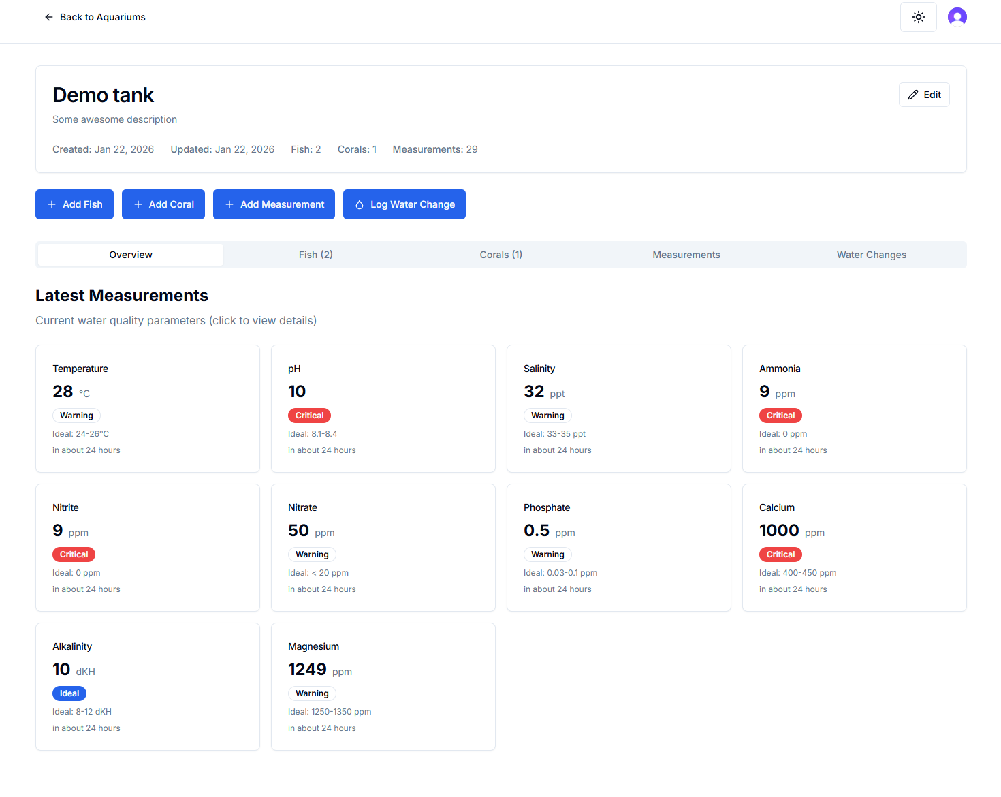Open the Corals (1) tab
The image size is (1001, 797).
(x=500, y=255)
